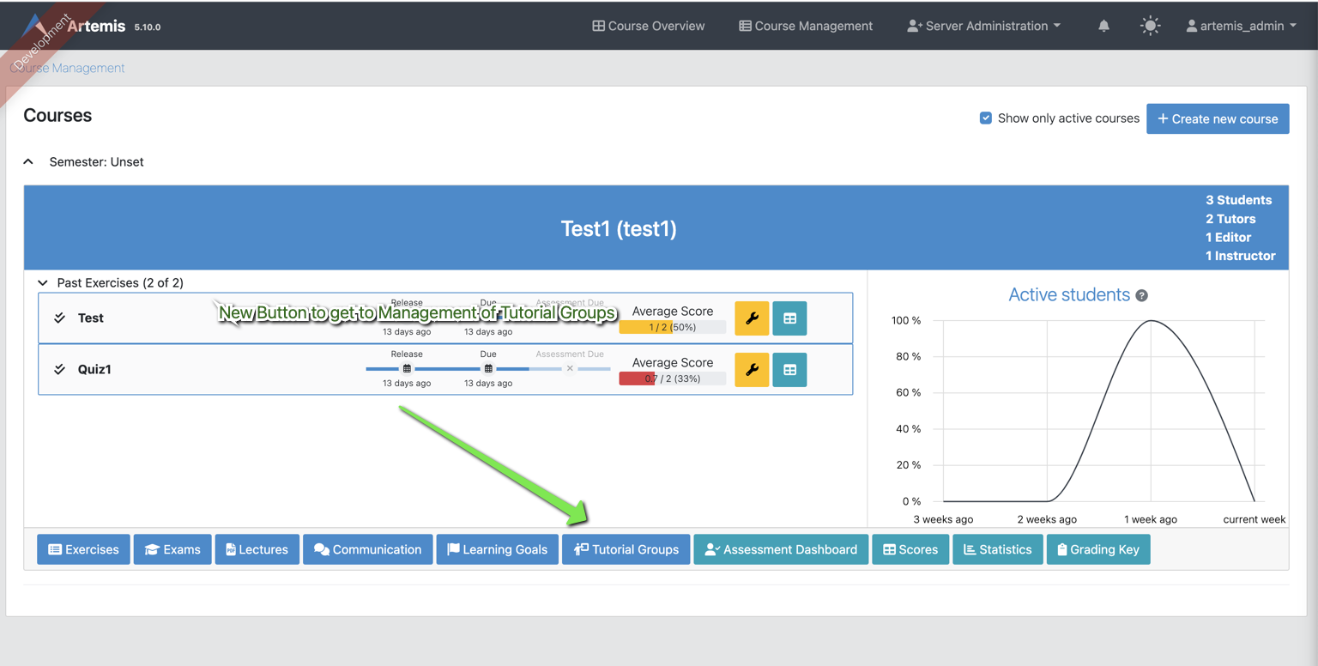Open the artemis_admin account dropdown
The height and width of the screenshot is (666, 1318).
tap(1241, 26)
